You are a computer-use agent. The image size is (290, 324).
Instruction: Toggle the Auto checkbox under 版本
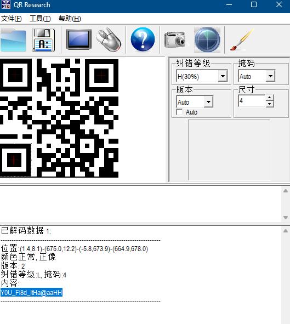[179, 112]
